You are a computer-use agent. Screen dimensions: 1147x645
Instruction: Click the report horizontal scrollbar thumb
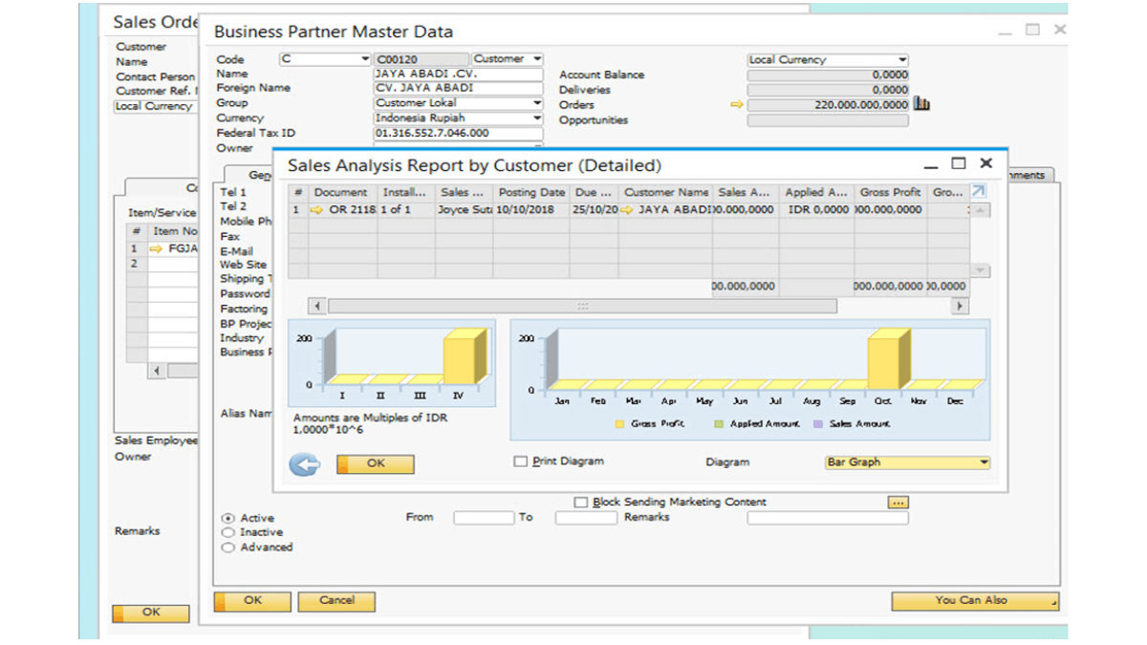[x=582, y=306]
